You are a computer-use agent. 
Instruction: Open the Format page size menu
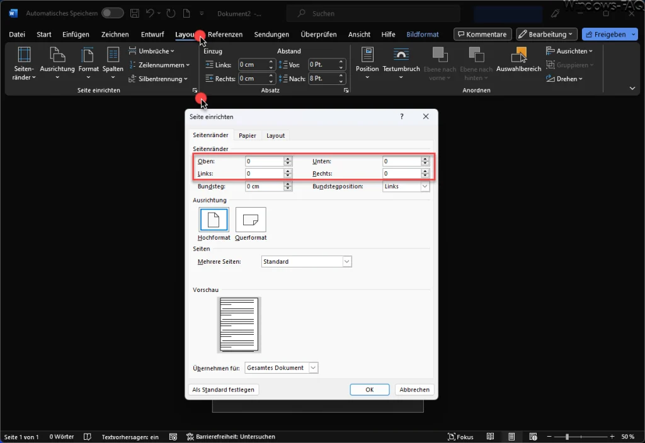[x=88, y=64]
